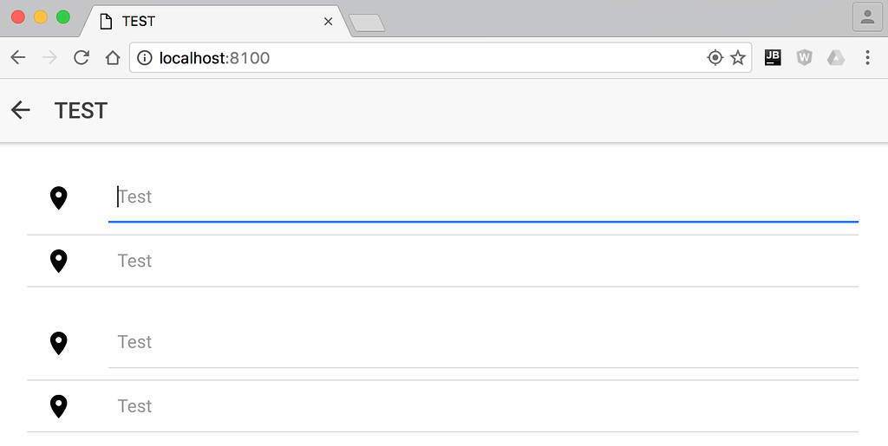Click the location pin in third row

click(x=59, y=343)
